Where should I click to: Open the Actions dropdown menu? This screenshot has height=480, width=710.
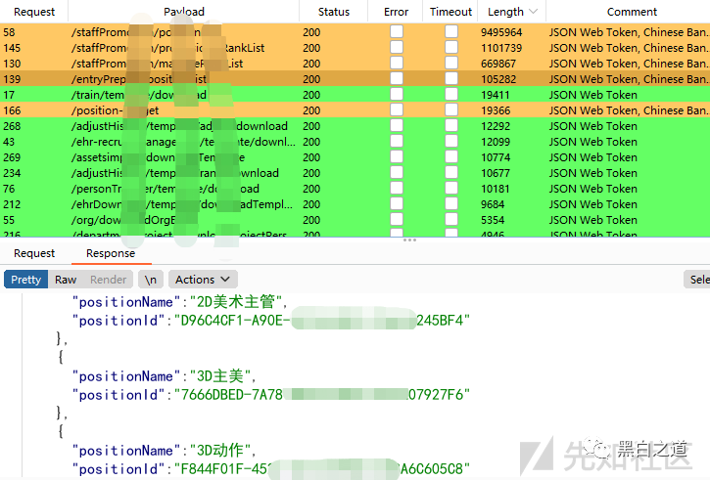click(x=203, y=280)
